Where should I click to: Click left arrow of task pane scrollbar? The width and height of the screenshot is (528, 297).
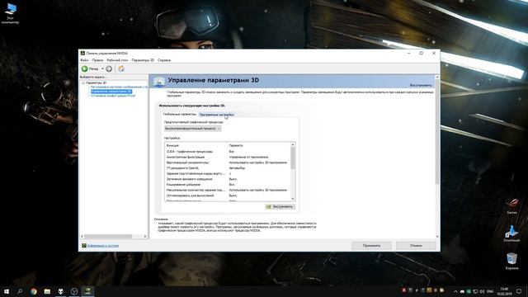pyautogui.click(x=82, y=237)
